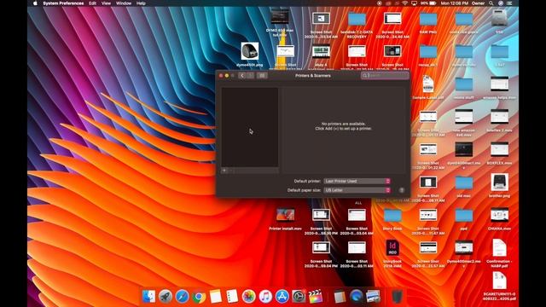Open the Preview icon in the dock
Viewport: 546px width, 307px height.
point(373,296)
